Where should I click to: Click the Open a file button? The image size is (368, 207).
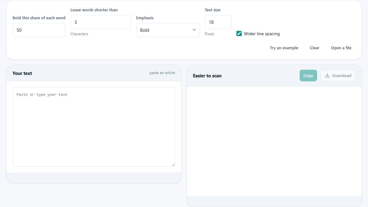point(341,48)
